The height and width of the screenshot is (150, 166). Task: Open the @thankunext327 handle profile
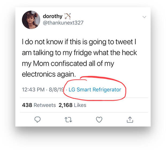point(63,23)
